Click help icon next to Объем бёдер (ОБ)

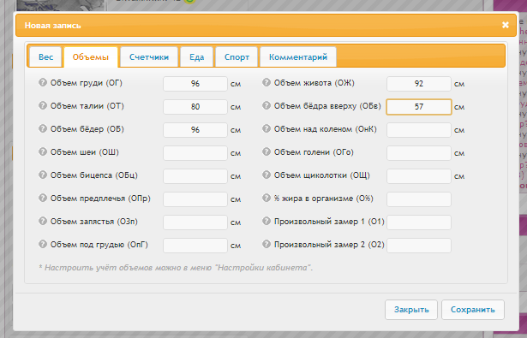[x=43, y=128]
